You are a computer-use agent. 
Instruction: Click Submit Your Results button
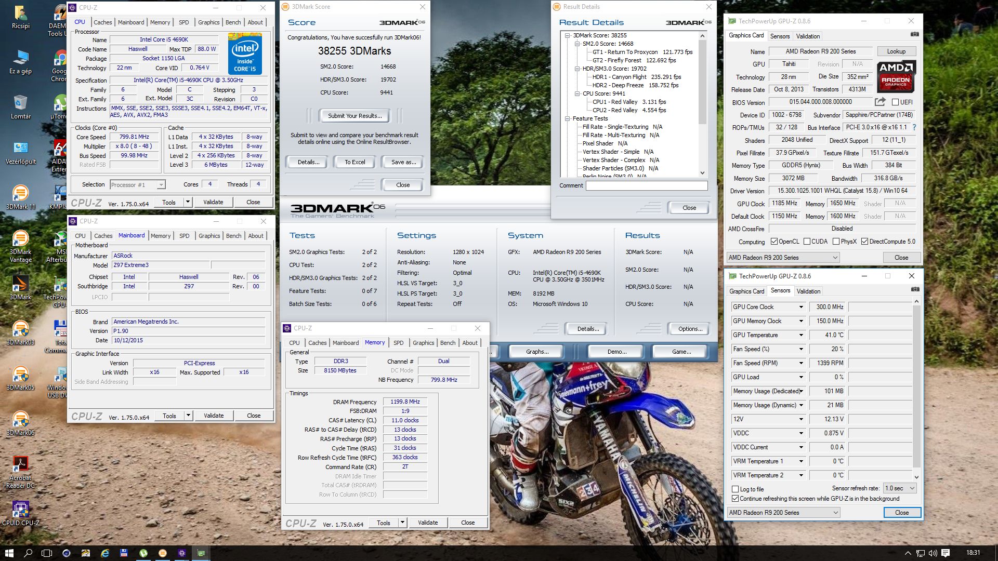pos(354,116)
